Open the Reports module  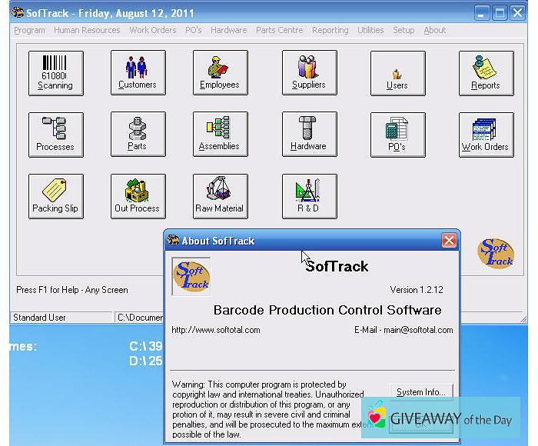point(486,73)
